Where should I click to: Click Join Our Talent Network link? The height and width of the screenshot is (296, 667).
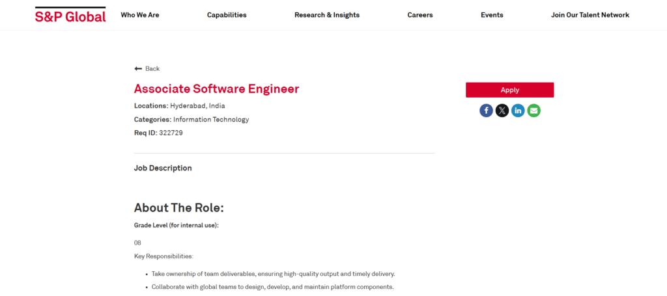590,15
